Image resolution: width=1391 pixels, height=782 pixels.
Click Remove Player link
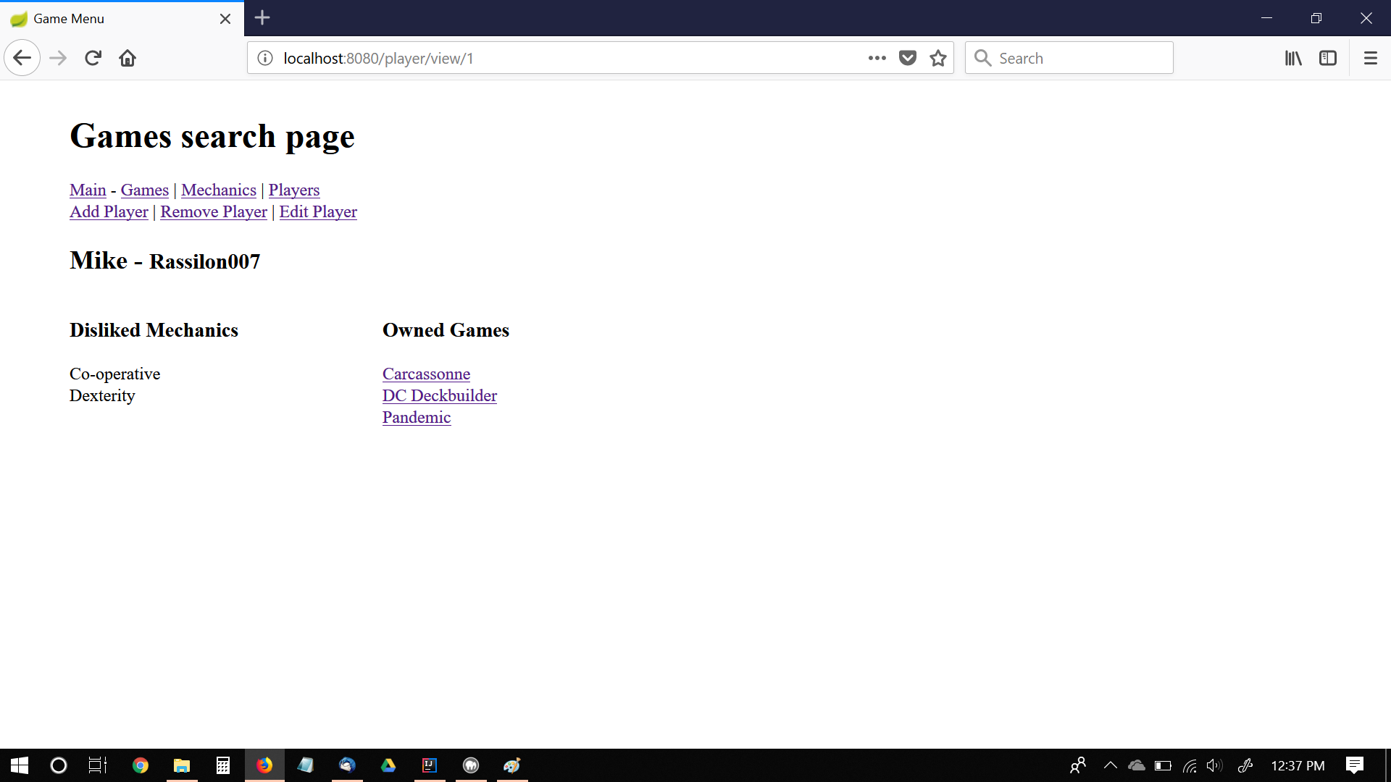pos(214,211)
